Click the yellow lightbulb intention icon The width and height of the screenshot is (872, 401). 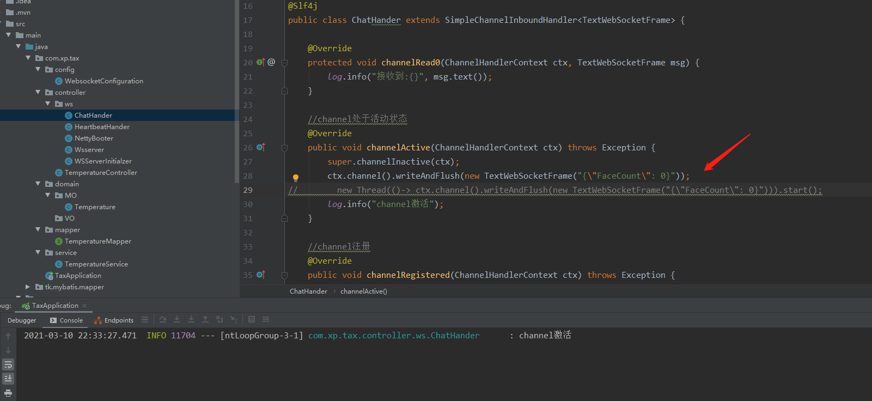[296, 178]
